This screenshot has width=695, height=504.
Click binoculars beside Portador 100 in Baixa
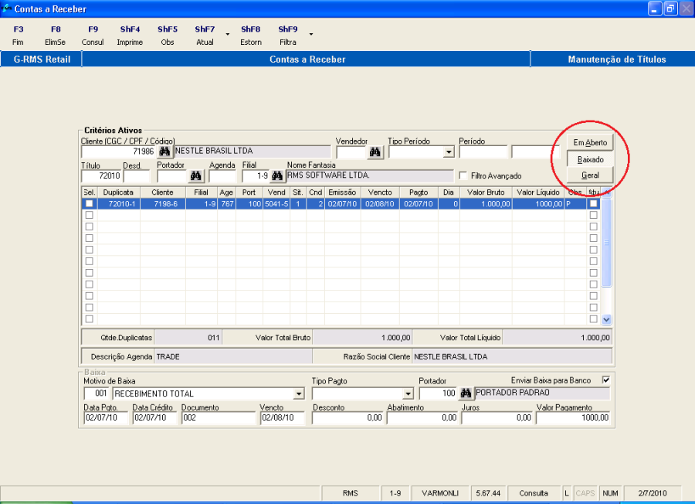point(465,393)
